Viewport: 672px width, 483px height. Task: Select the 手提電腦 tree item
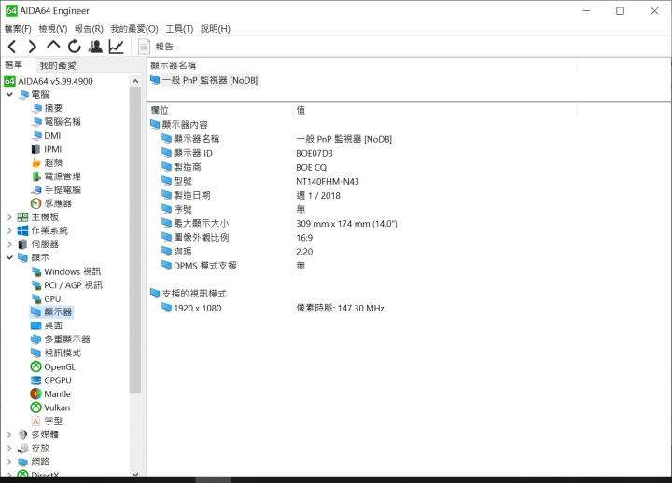click(56, 189)
